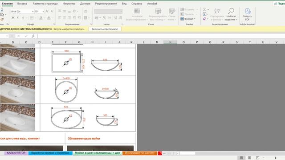Toggle italic (К) formatting
Viewport: 285px width, 160px height.
[18, 18]
